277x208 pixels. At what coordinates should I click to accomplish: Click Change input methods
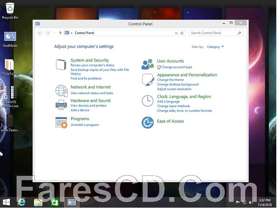click(x=174, y=106)
